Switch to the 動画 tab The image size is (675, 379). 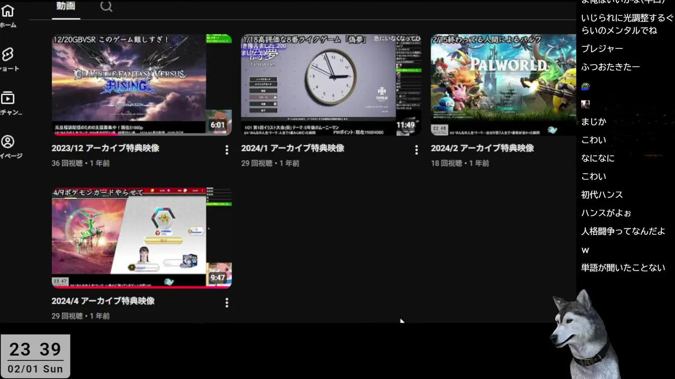click(x=66, y=6)
